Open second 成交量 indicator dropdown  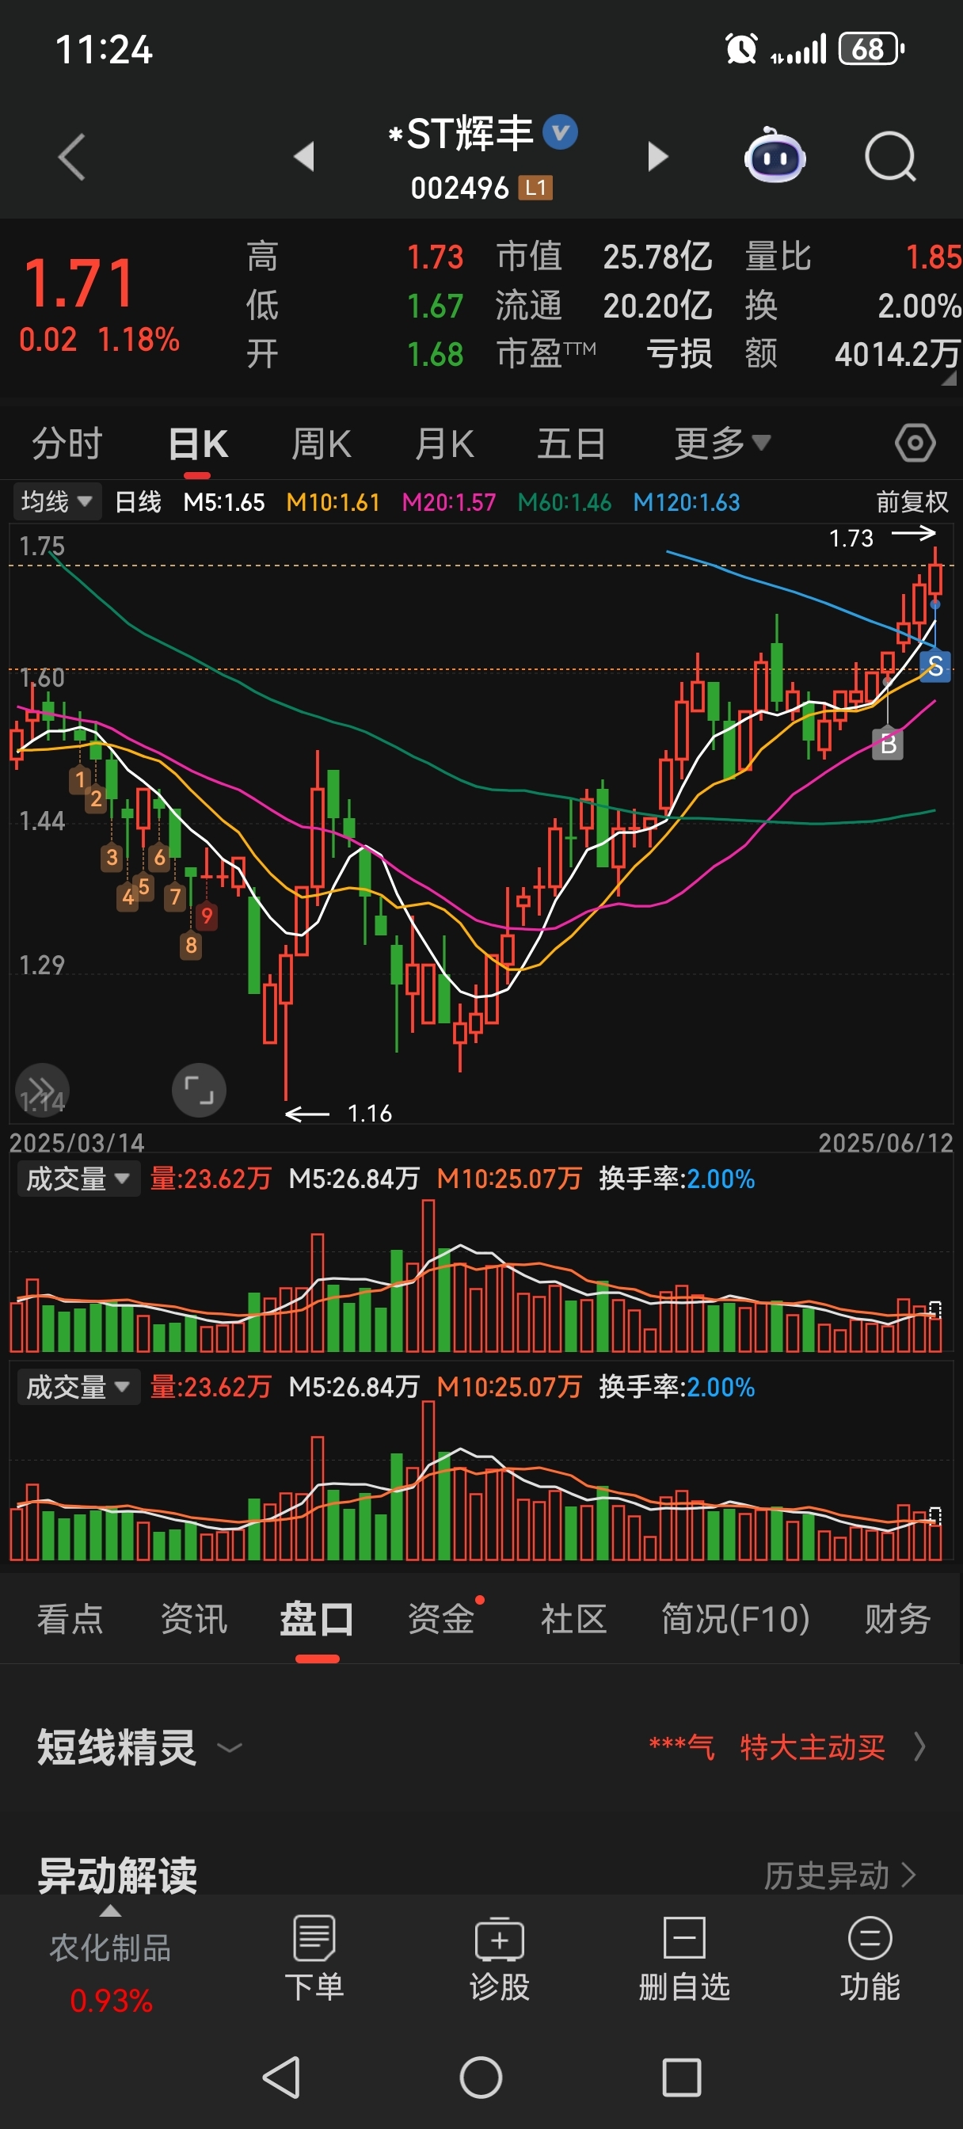(78, 1387)
